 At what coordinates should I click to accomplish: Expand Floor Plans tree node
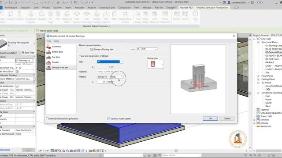[258, 76]
